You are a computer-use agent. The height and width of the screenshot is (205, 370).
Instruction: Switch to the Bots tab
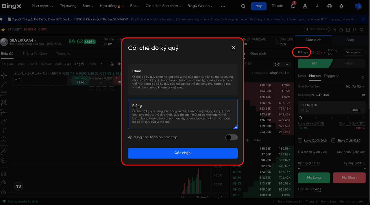coord(350,40)
